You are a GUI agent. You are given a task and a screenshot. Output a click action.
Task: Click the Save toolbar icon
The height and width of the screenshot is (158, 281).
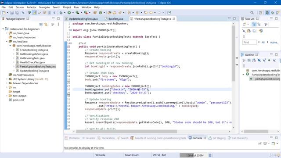click(12, 13)
